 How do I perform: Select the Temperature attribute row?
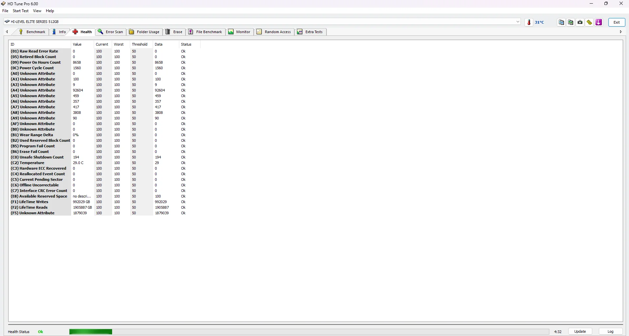pyautogui.click(x=105, y=163)
